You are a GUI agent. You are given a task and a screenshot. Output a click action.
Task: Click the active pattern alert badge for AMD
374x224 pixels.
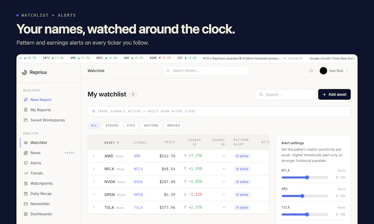click(x=242, y=156)
